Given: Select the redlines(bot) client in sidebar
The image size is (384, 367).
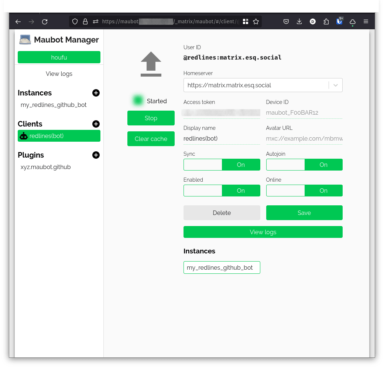Looking at the screenshot, I should tap(59, 136).
